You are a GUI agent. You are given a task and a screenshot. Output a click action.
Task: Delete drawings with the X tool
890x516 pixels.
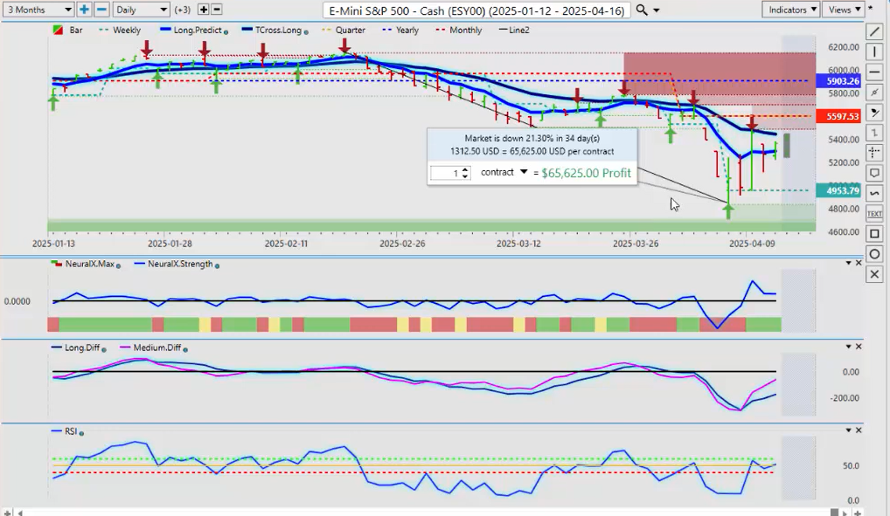[874, 274]
